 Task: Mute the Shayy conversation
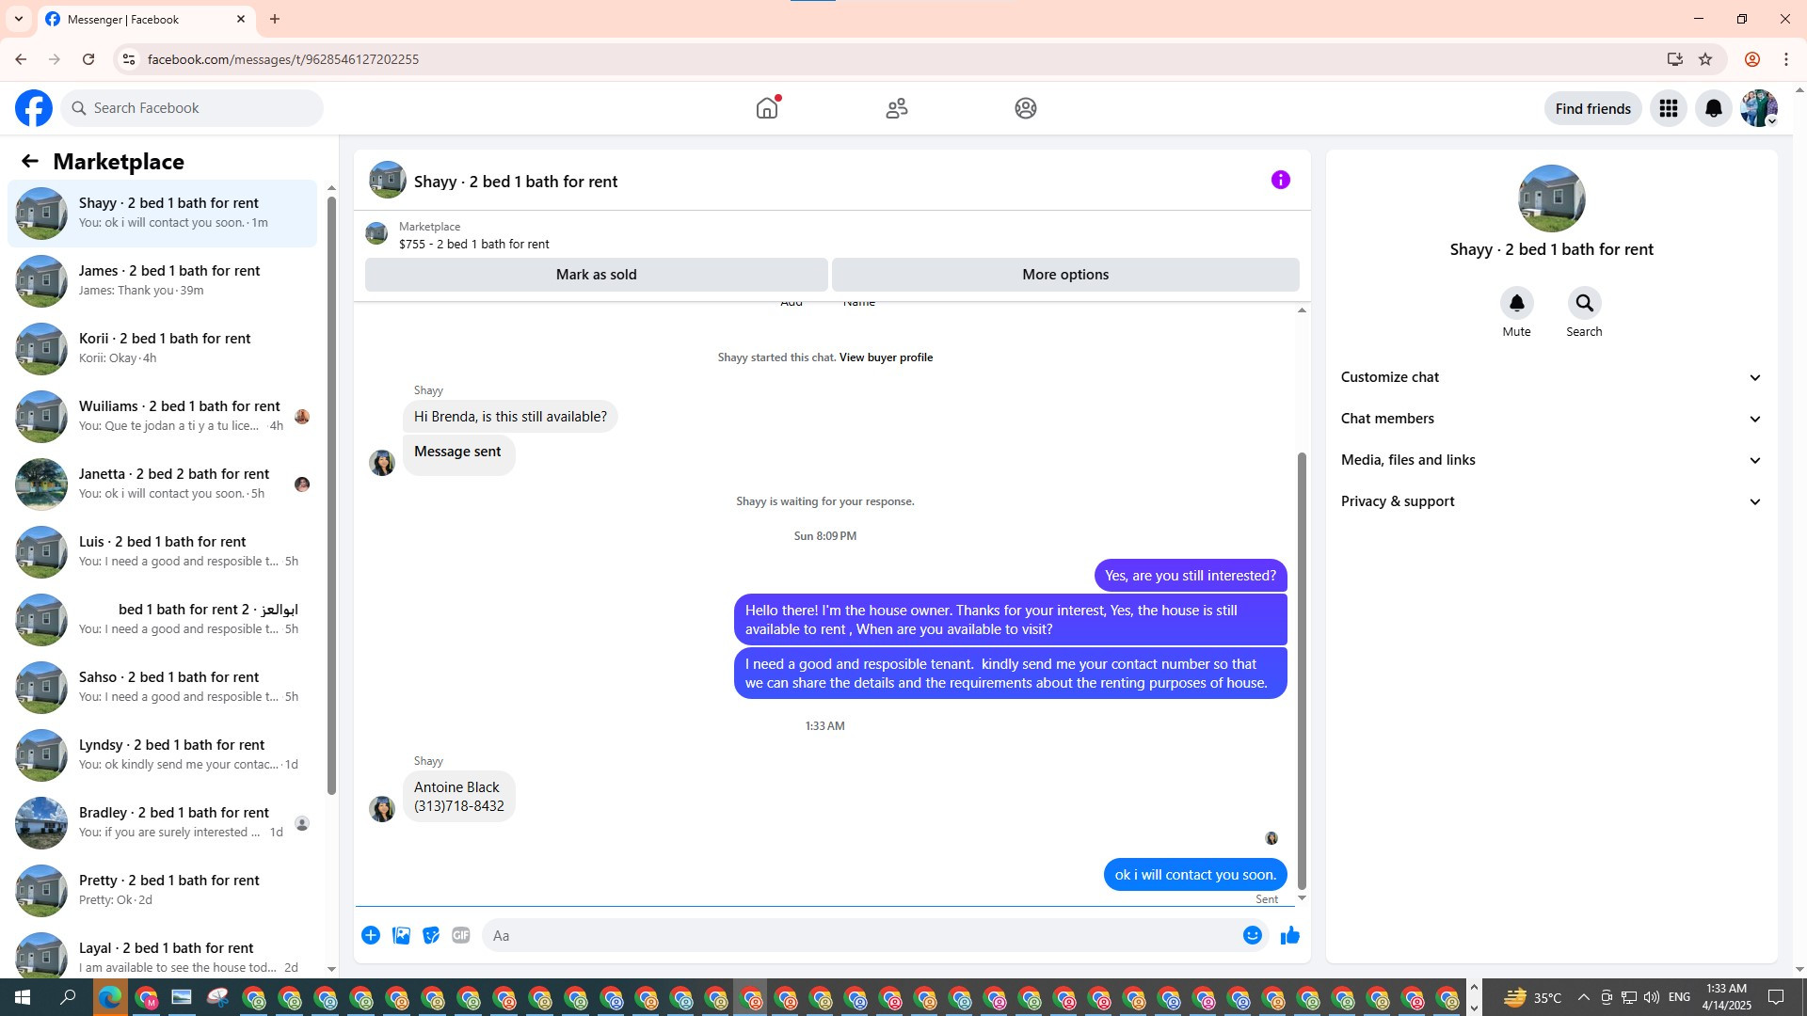[x=1516, y=304]
